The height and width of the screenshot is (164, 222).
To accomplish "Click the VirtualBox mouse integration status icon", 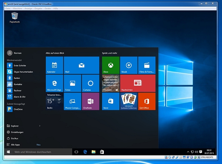I will point(195,157).
